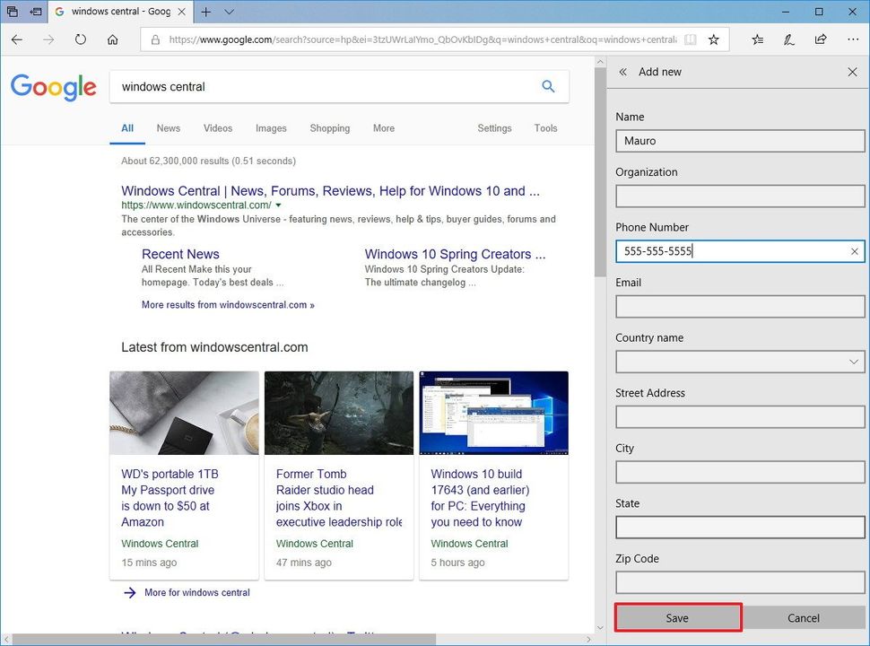Collapse the Add new panel with left chevron
Image resolution: width=870 pixels, height=646 pixels.
click(x=622, y=72)
